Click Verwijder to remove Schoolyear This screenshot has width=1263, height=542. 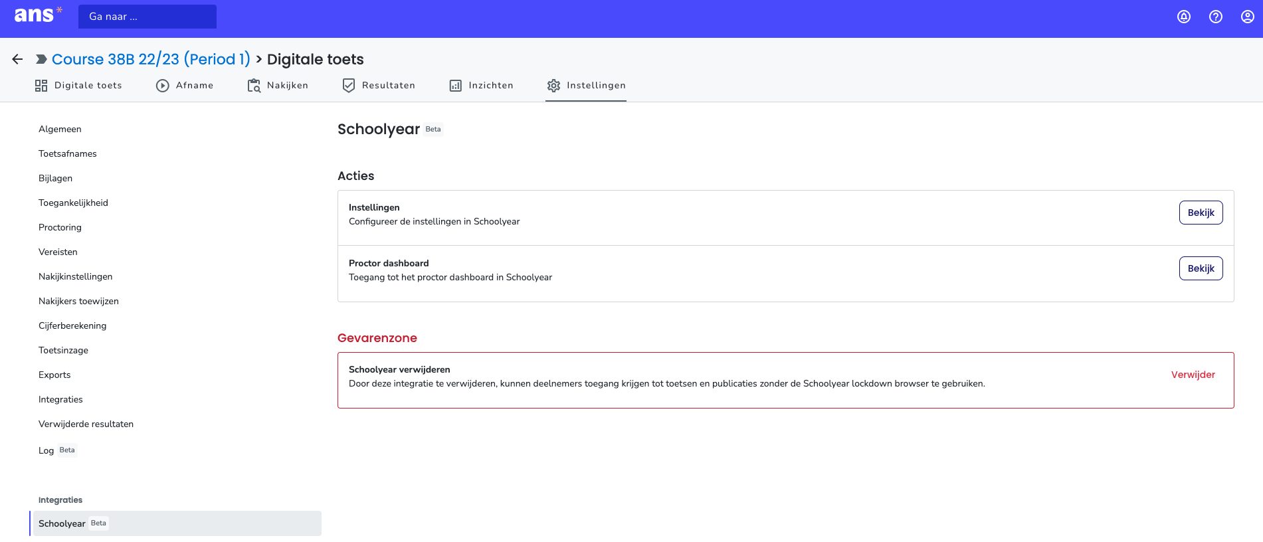tap(1193, 375)
